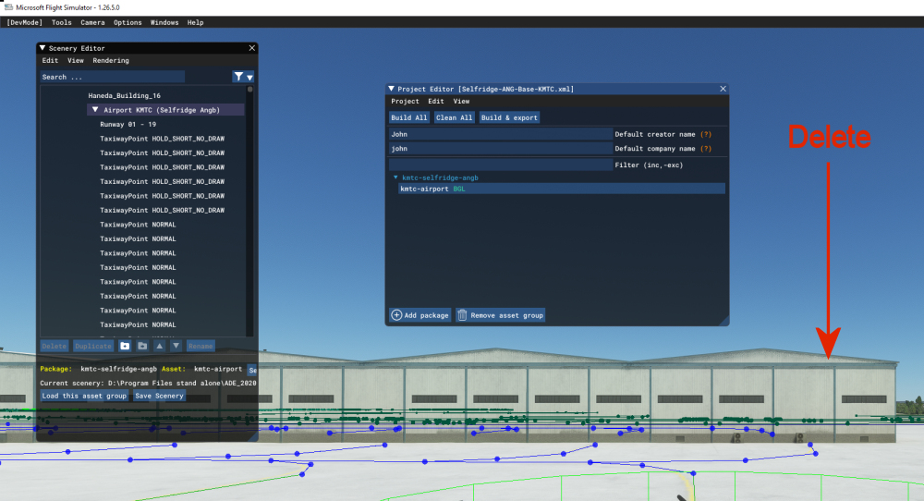The height and width of the screenshot is (501, 924).
Task: Collapse the Scenery Editor window with its triangle
Action: point(43,47)
